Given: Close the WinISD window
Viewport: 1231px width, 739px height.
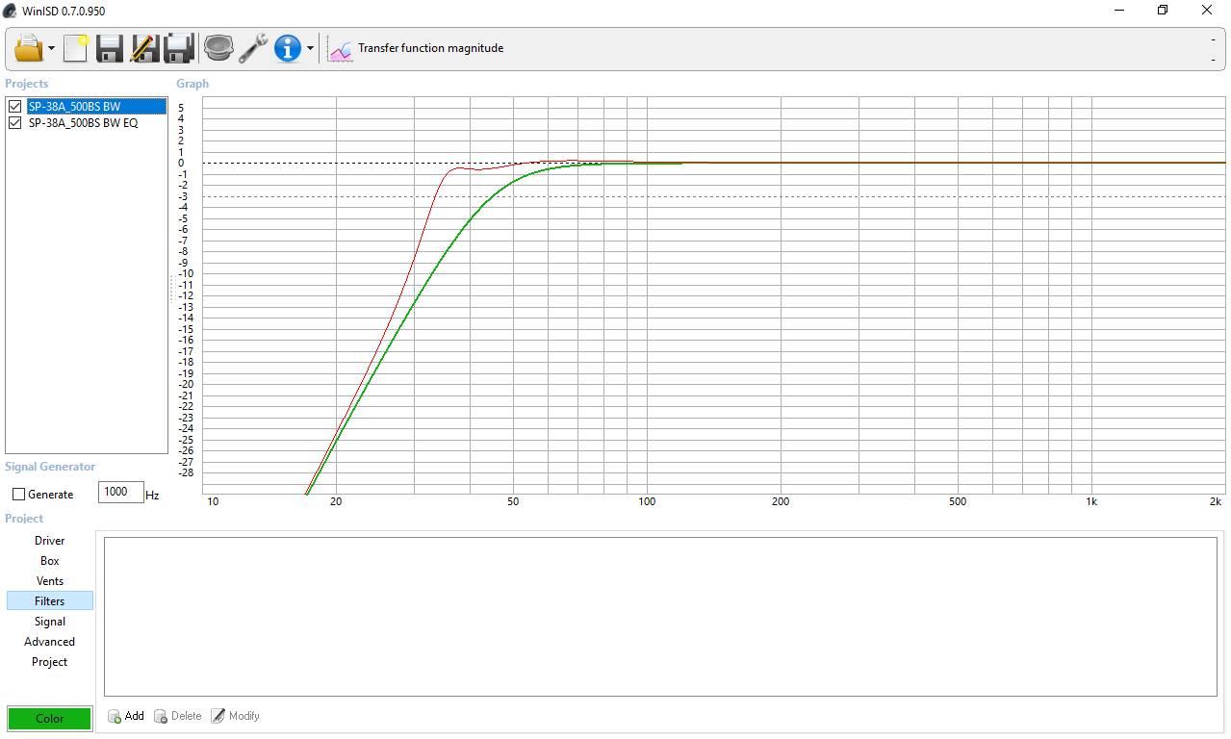Looking at the screenshot, I should tap(1207, 11).
